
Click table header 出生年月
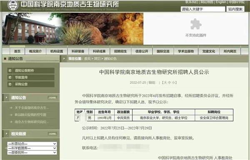[105, 112]
